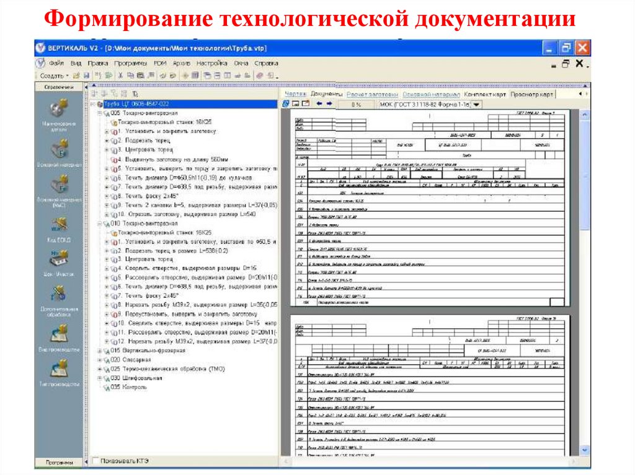Click the card viewer scrollbar down arrow

584,450
